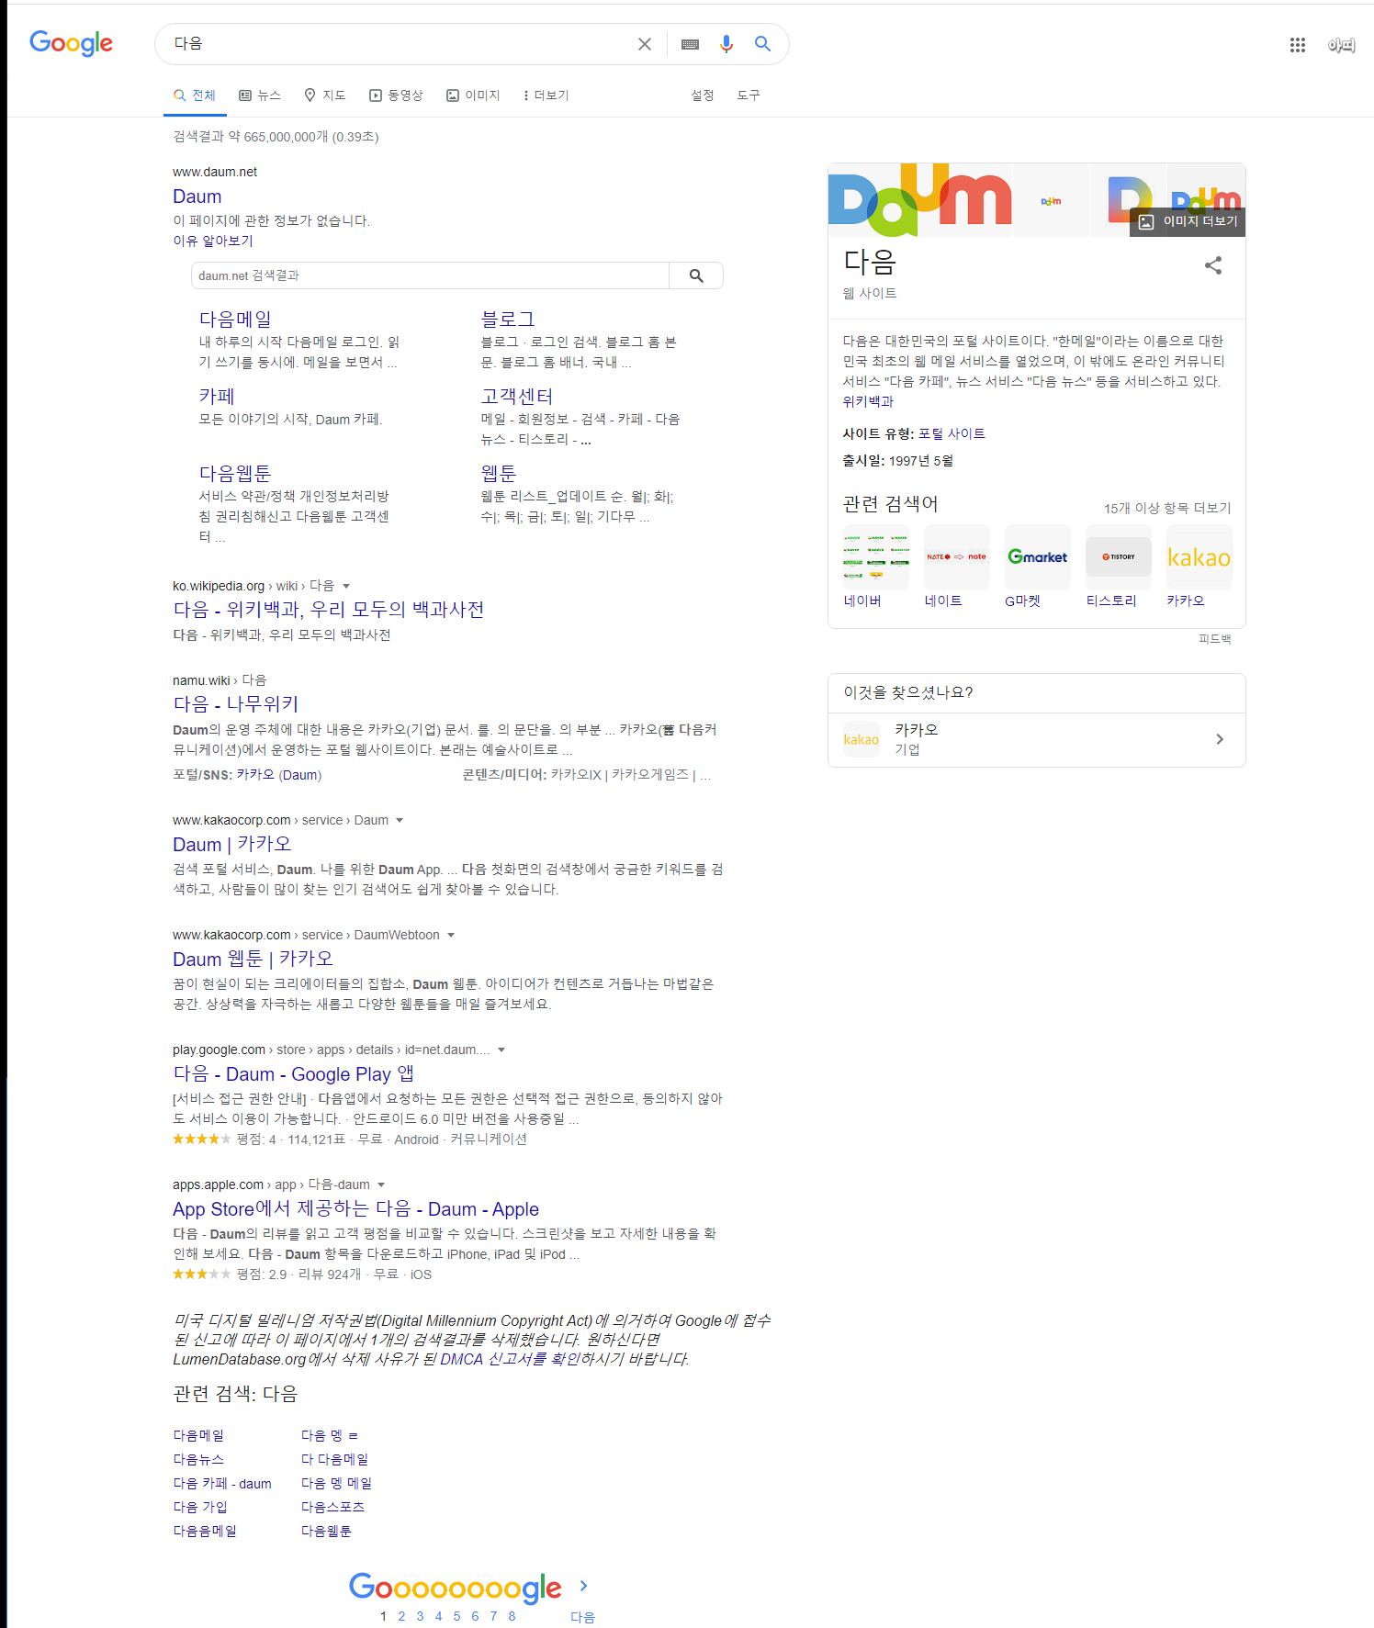
Task: Select related search 다음 카페 - daum
Action: point(222,1483)
